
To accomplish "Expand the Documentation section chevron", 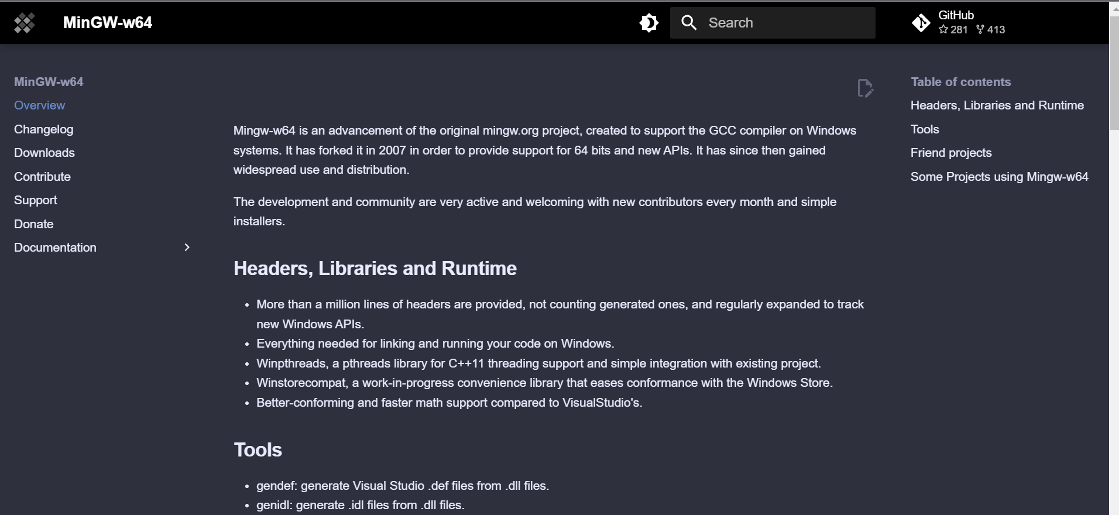I will (187, 248).
